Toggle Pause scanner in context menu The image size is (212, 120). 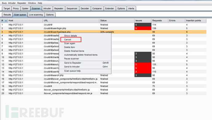click(72, 58)
